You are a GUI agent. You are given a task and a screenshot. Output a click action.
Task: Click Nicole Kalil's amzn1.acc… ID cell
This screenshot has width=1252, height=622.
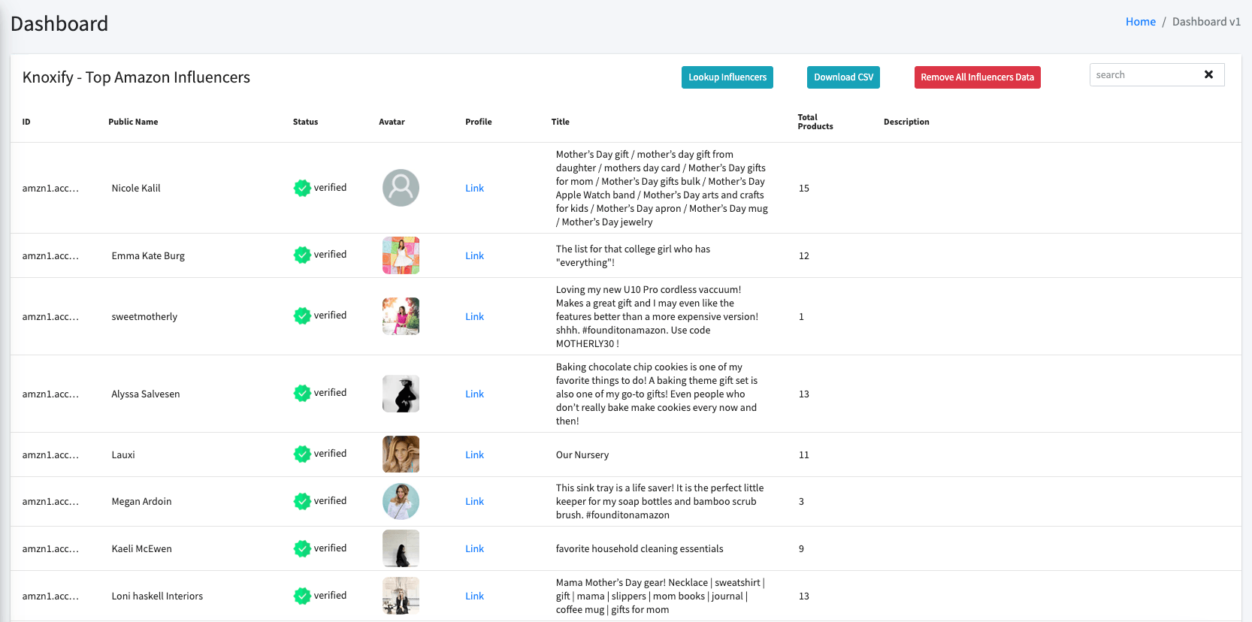point(50,189)
